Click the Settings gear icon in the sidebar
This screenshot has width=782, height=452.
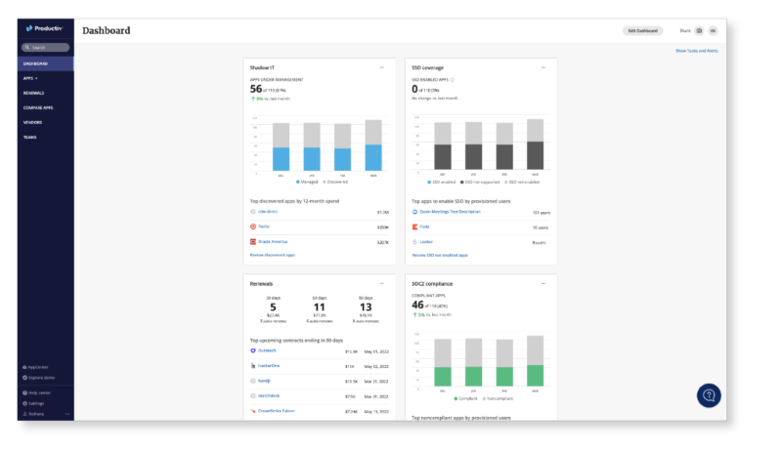point(25,403)
